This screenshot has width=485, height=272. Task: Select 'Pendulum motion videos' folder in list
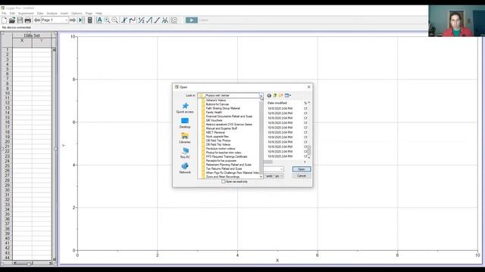[x=221, y=149]
